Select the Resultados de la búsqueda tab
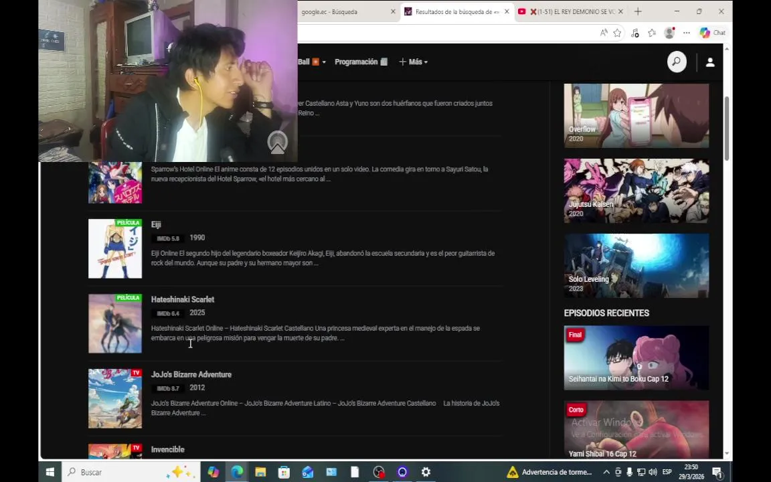 (457, 12)
